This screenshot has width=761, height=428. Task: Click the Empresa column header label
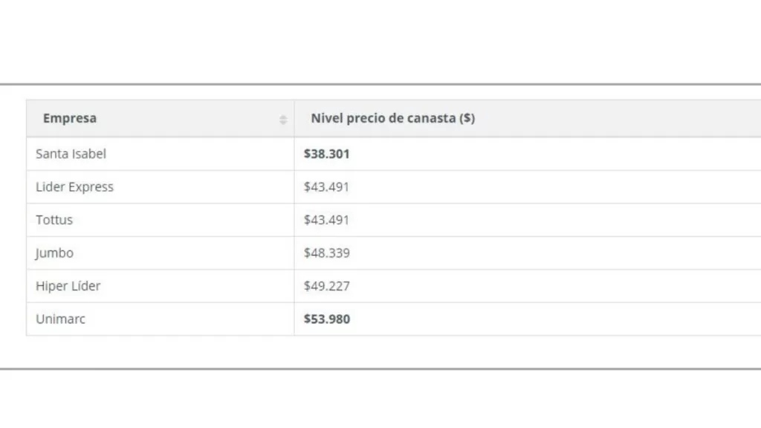pyautogui.click(x=70, y=118)
